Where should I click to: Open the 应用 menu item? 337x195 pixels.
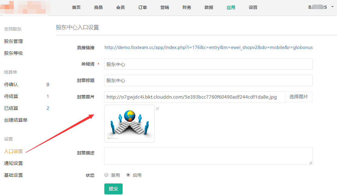231,8
